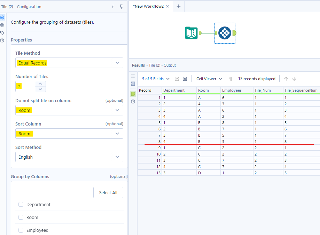Tick the Employees group by checkbox
The height and width of the screenshot is (235, 320).
21,230
